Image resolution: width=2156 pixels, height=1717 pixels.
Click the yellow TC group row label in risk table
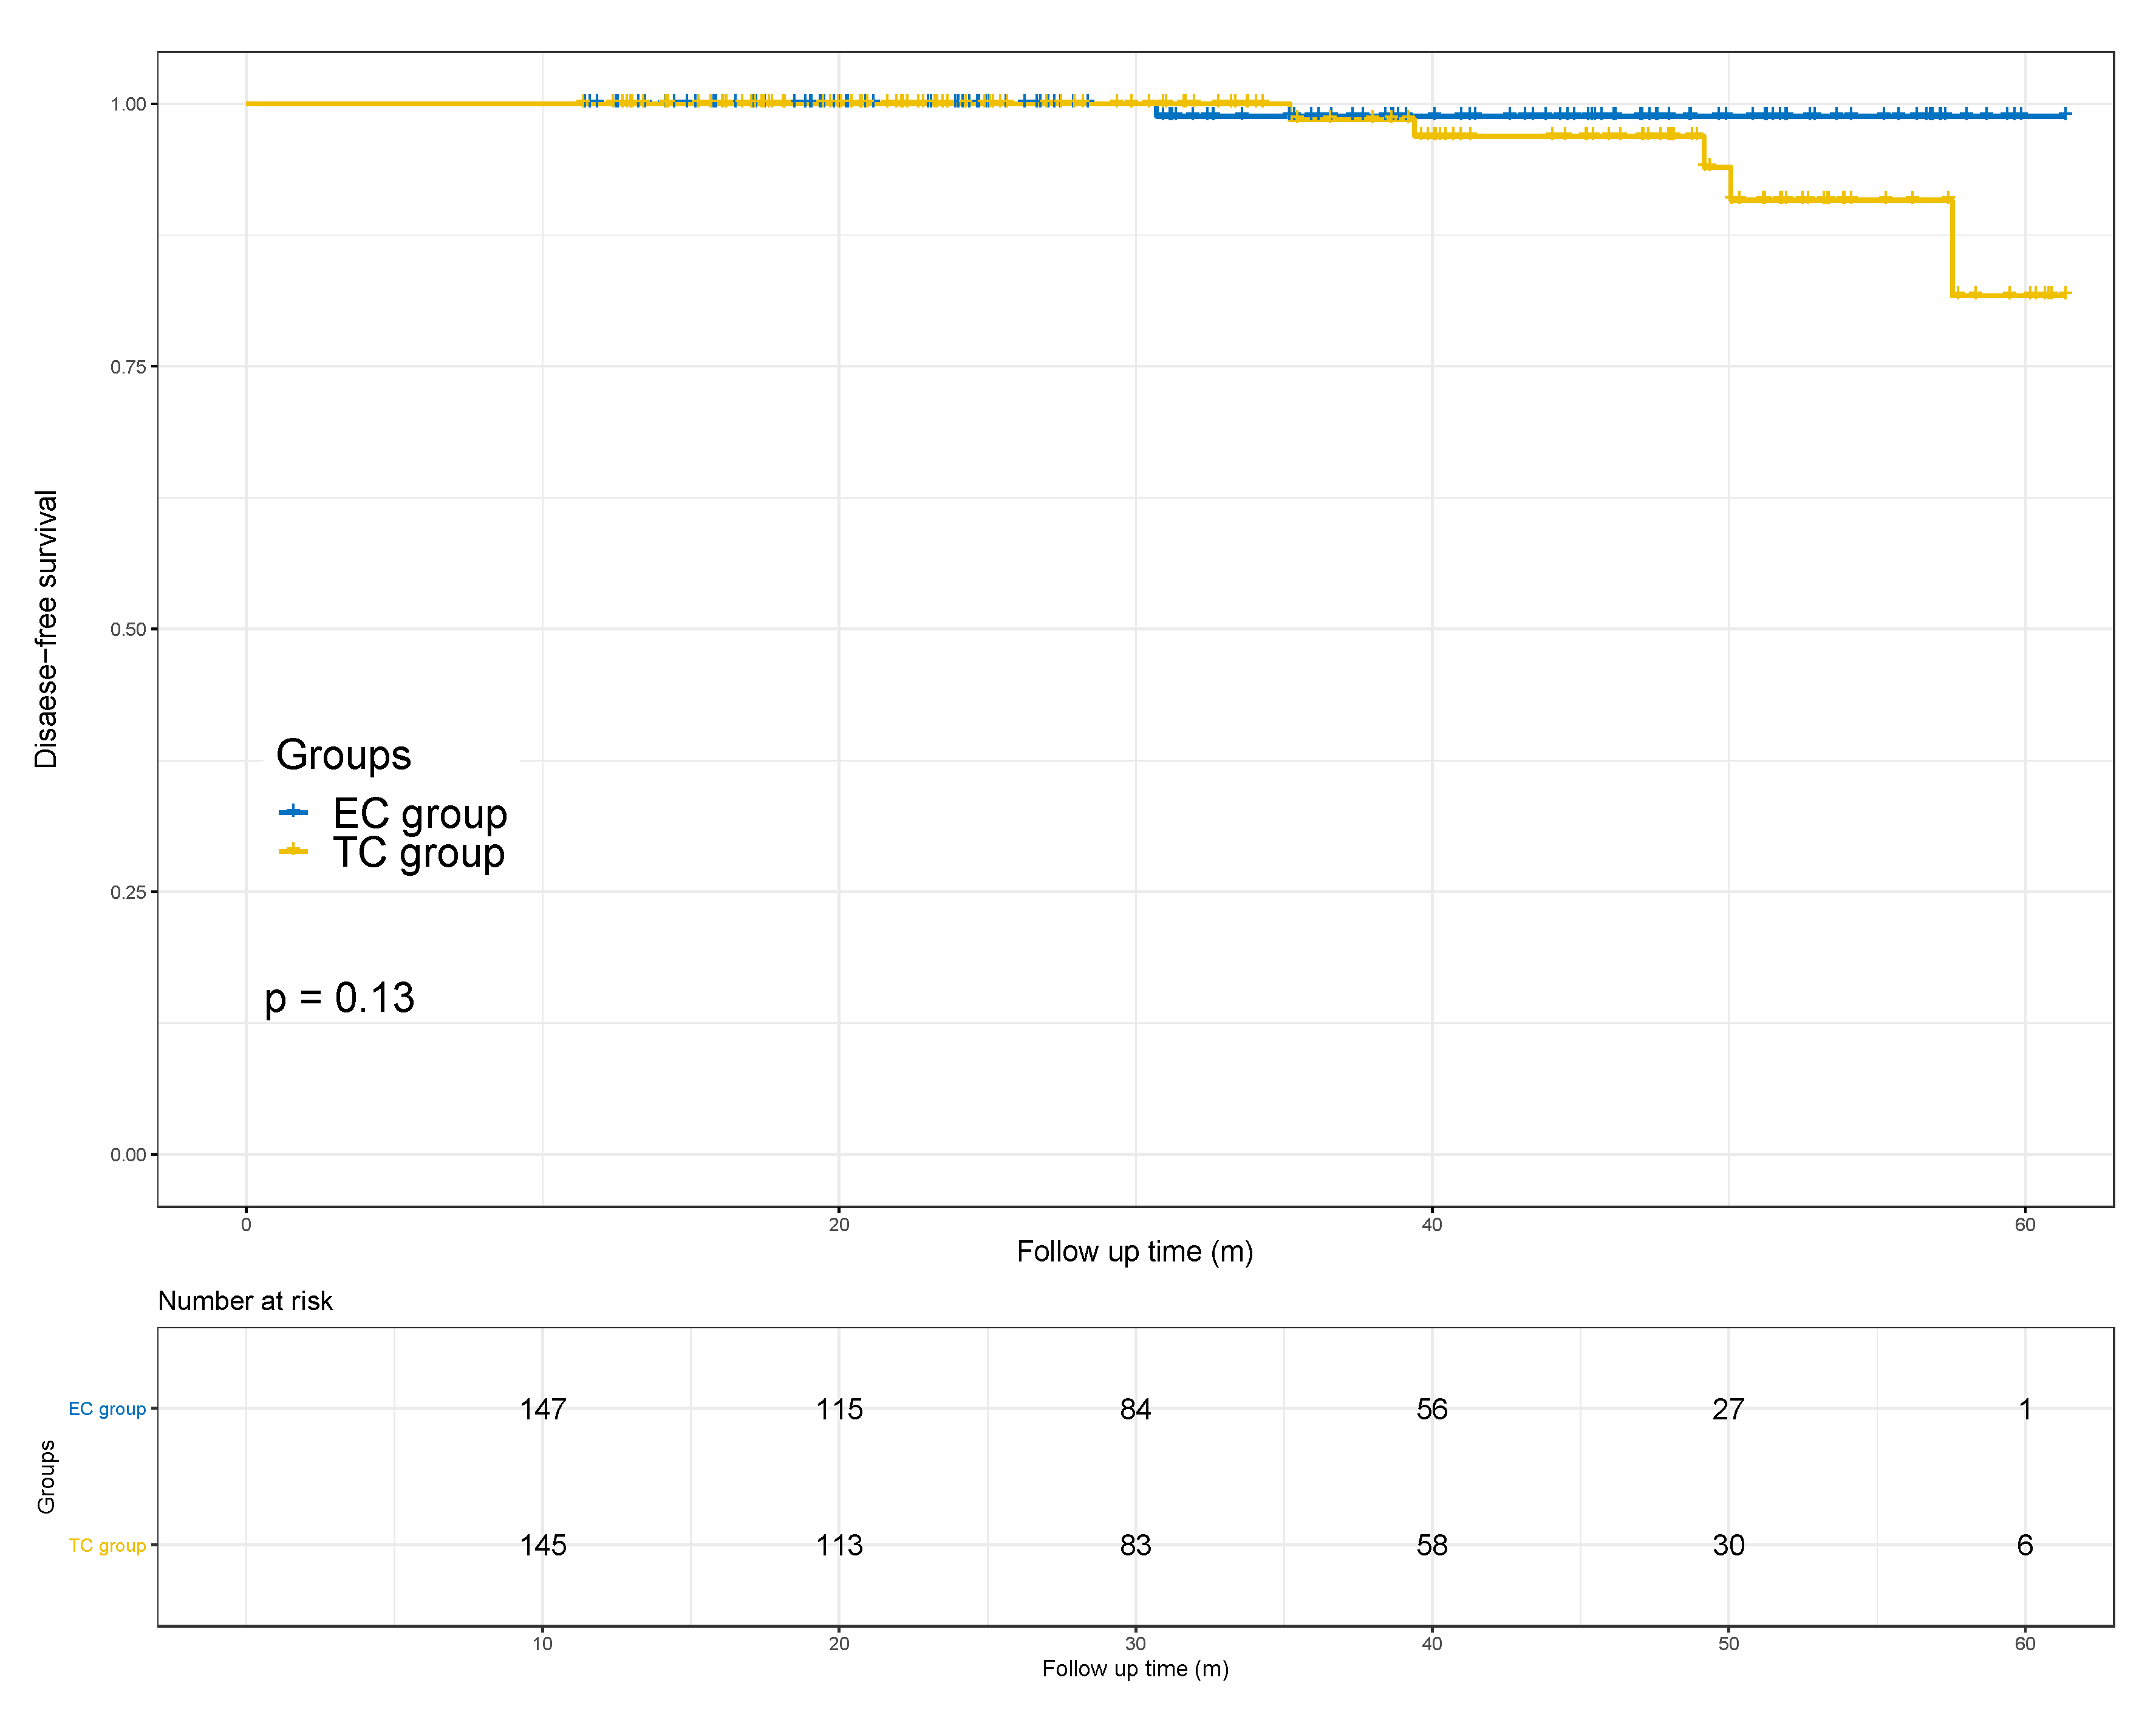coord(107,1545)
